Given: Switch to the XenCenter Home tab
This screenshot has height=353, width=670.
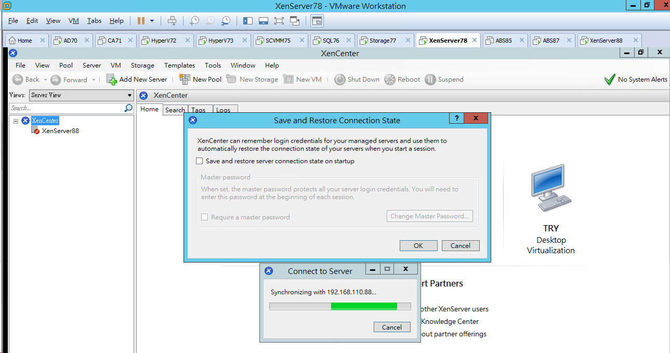Looking at the screenshot, I should pyautogui.click(x=150, y=109).
